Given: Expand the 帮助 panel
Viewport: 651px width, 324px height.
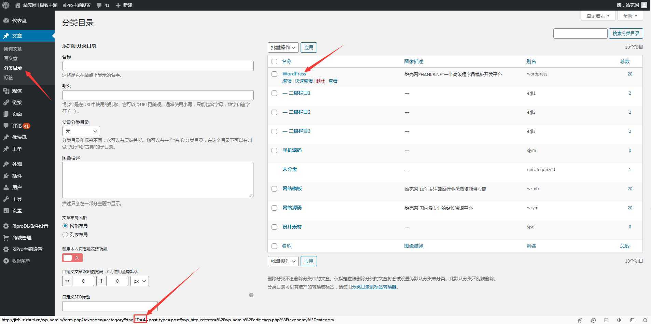Looking at the screenshot, I should tap(630, 16).
